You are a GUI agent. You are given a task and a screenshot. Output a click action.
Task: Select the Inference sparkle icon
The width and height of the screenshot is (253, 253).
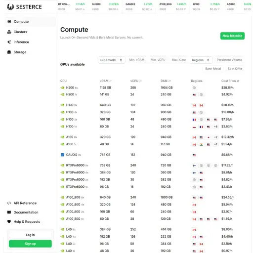9,42
